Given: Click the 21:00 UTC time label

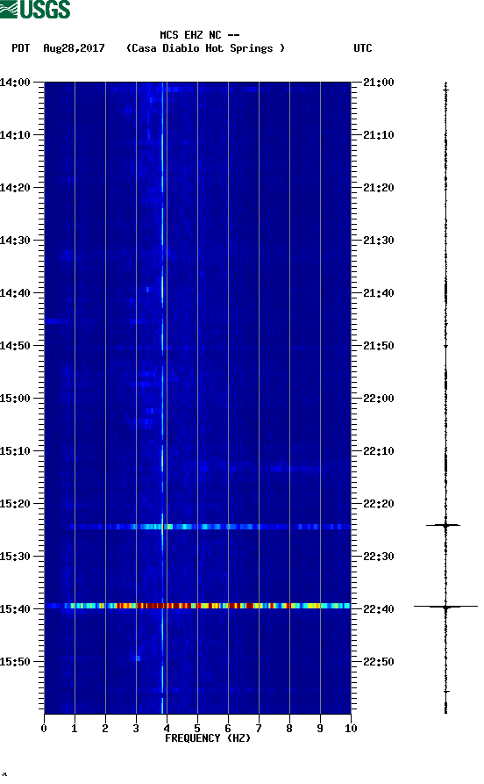Looking at the screenshot, I should click(x=379, y=82).
